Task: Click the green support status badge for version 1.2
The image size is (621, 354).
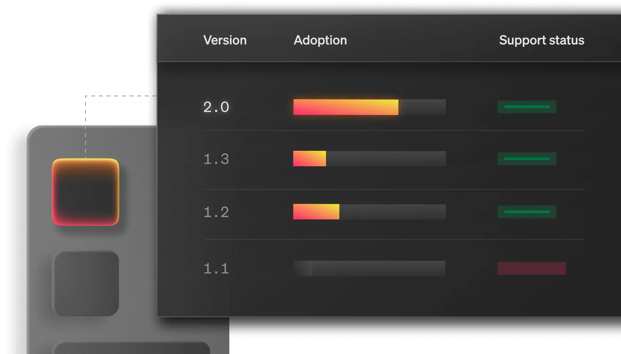Action: [x=527, y=212]
